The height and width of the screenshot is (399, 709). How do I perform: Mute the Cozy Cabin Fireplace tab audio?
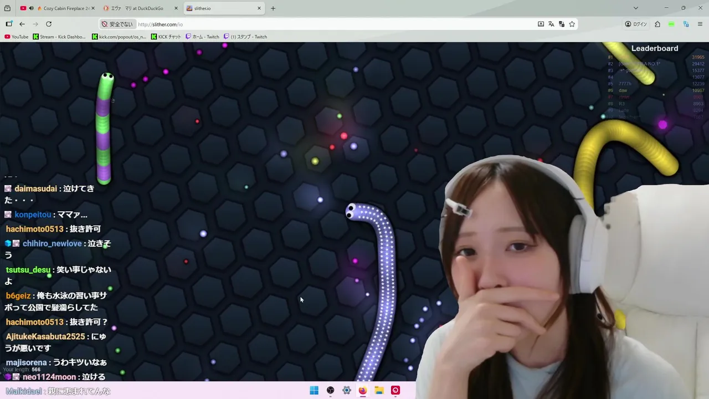click(31, 8)
